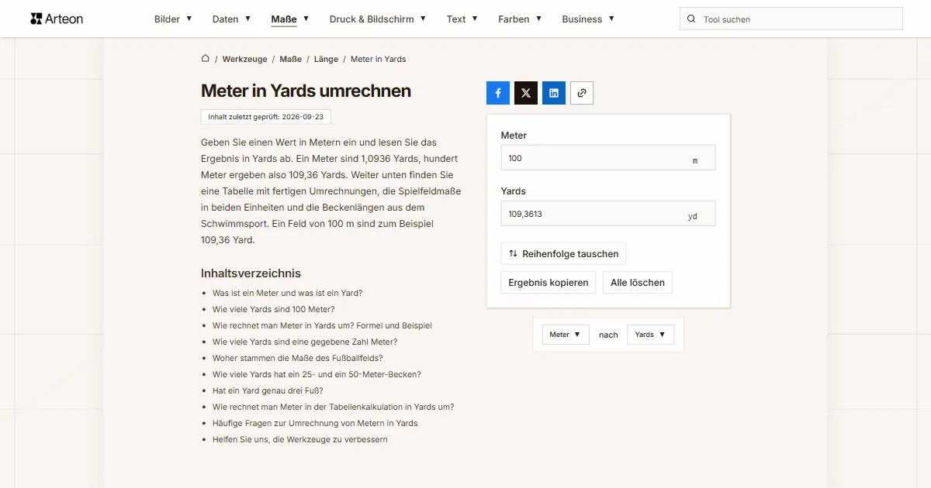Click Alle löschen button
931x488 pixels.
(x=638, y=282)
